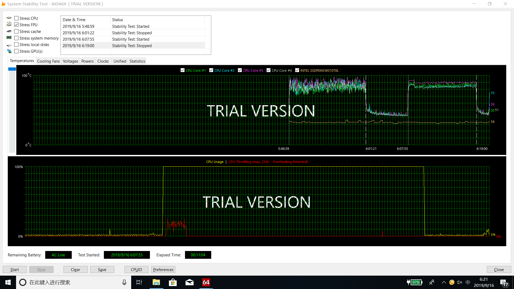The height and width of the screenshot is (289, 514).
Task: Click the GPU monitor icon beside Stress GPU(s)
Action: 9,51
